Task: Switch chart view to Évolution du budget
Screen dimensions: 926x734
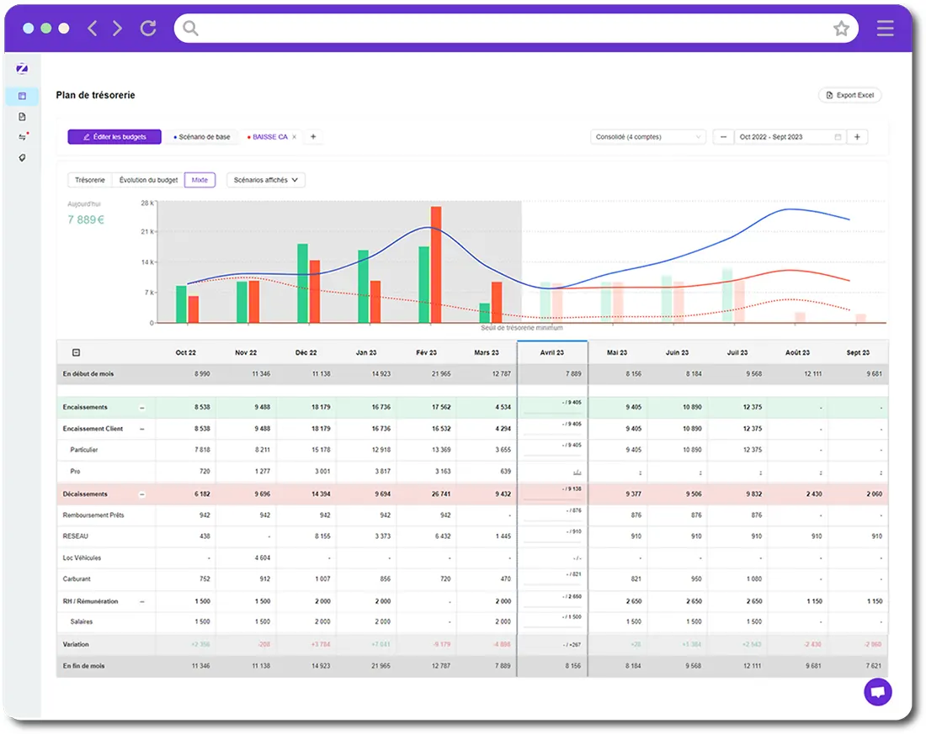Action: tap(148, 180)
